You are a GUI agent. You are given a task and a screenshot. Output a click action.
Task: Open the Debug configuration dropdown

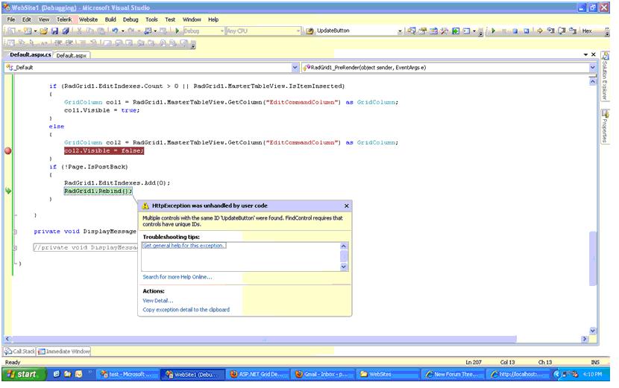click(221, 31)
